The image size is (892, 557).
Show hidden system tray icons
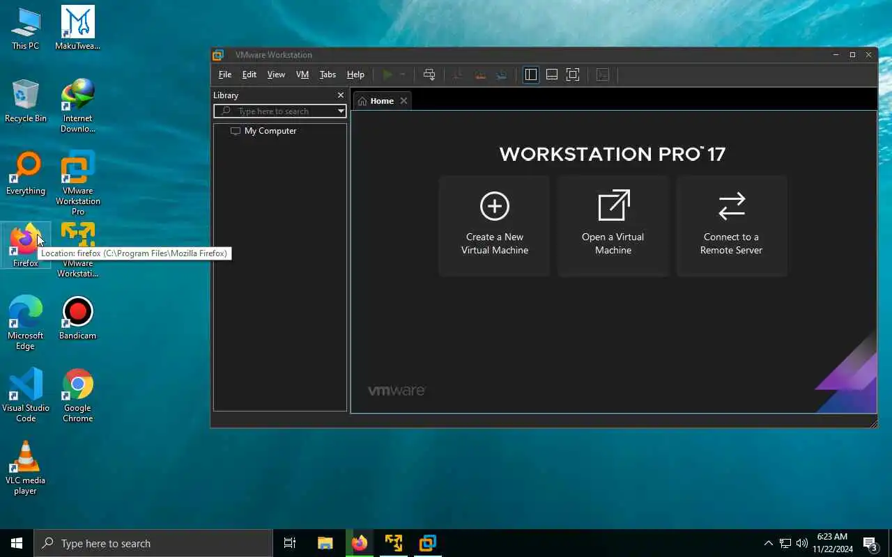769,543
